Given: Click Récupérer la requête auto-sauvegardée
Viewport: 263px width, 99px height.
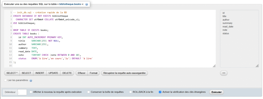Looking at the screenshot, I should (125, 73).
